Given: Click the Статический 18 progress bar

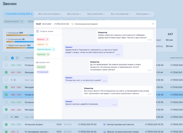Looking at the screenshot, I should pos(20,42).
